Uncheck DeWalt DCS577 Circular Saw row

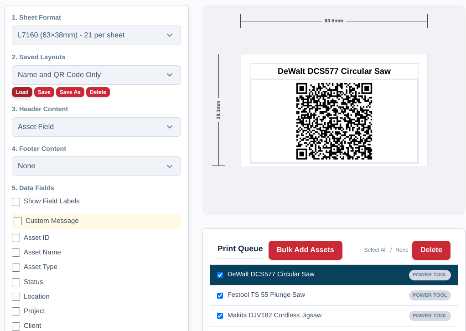(x=220, y=275)
